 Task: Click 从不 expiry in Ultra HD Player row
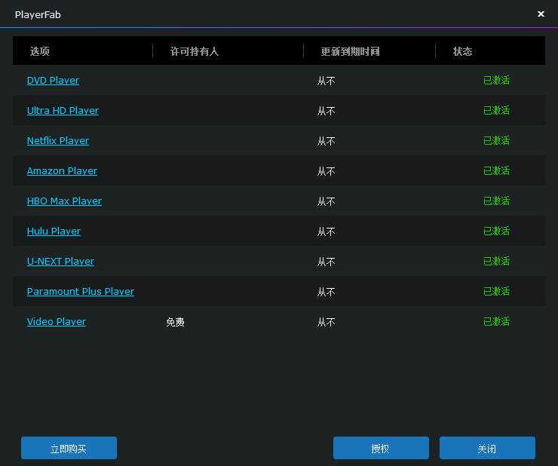click(x=326, y=111)
